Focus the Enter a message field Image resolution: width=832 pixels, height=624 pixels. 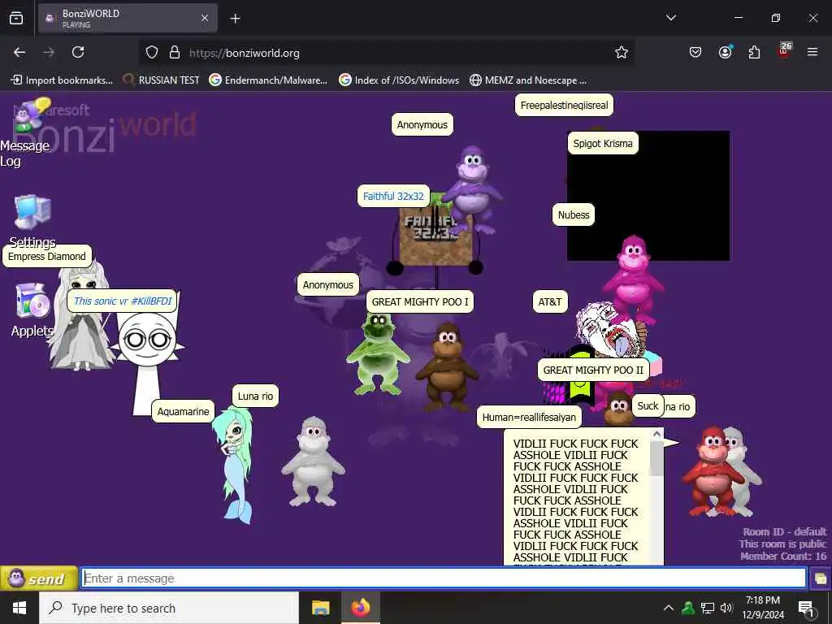pyautogui.click(x=444, y=578)
